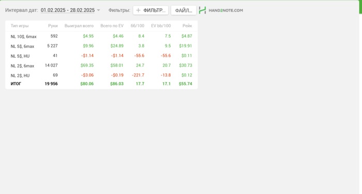This screenshot has width=362, height=194.
Task: Click bb/100 value 24.7
Action: (140, 66)
